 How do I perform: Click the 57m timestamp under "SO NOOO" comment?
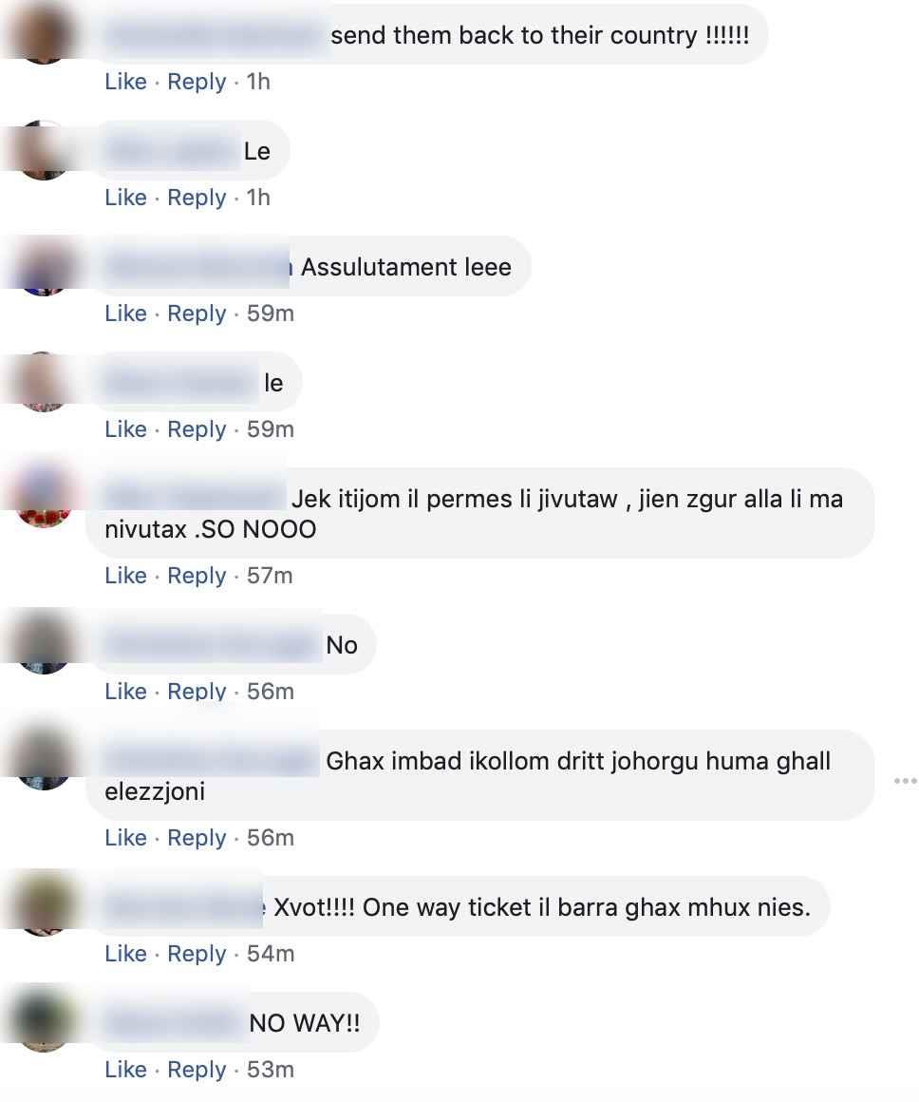(x=270, y=576)
